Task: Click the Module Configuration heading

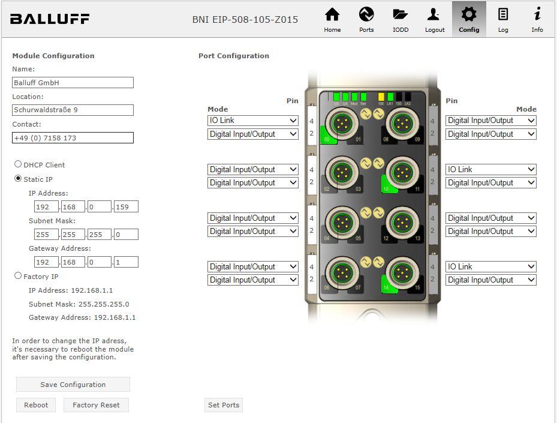Action: [x=53, y=56]
